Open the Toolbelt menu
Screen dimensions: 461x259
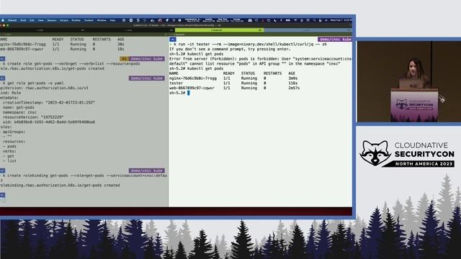point(89,20)
